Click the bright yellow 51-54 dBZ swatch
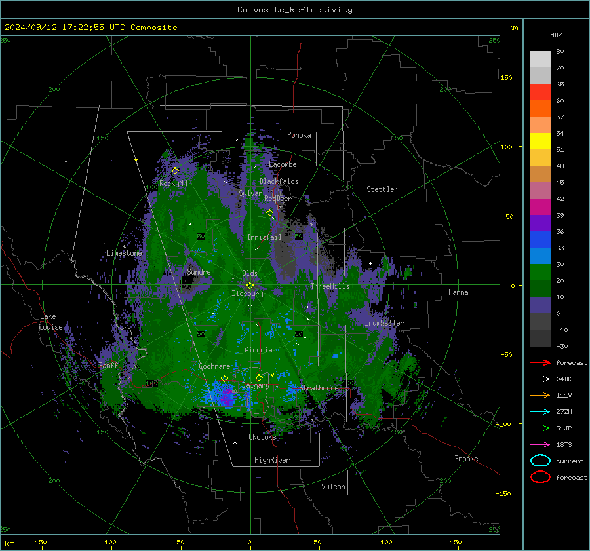 pos(540,142)
